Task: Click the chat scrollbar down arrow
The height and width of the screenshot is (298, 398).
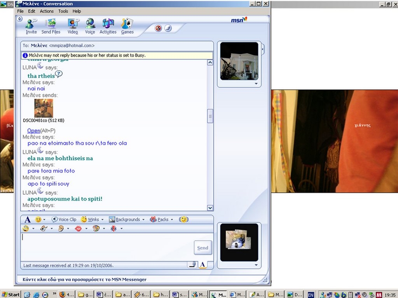Action: click(x=210, y=208)
